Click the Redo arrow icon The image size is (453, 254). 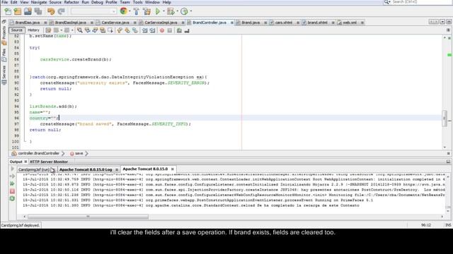coord(62,11)
